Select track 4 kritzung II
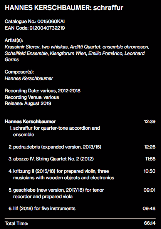 click(x=61, y=174)
